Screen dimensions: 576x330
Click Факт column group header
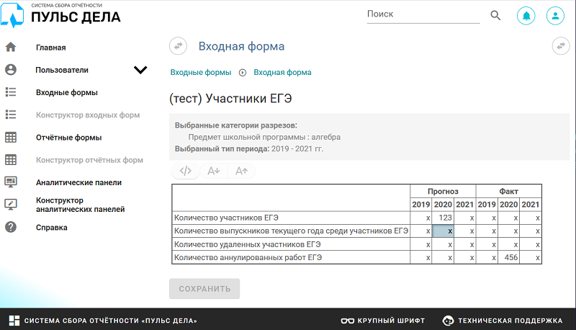pos(509,191)
